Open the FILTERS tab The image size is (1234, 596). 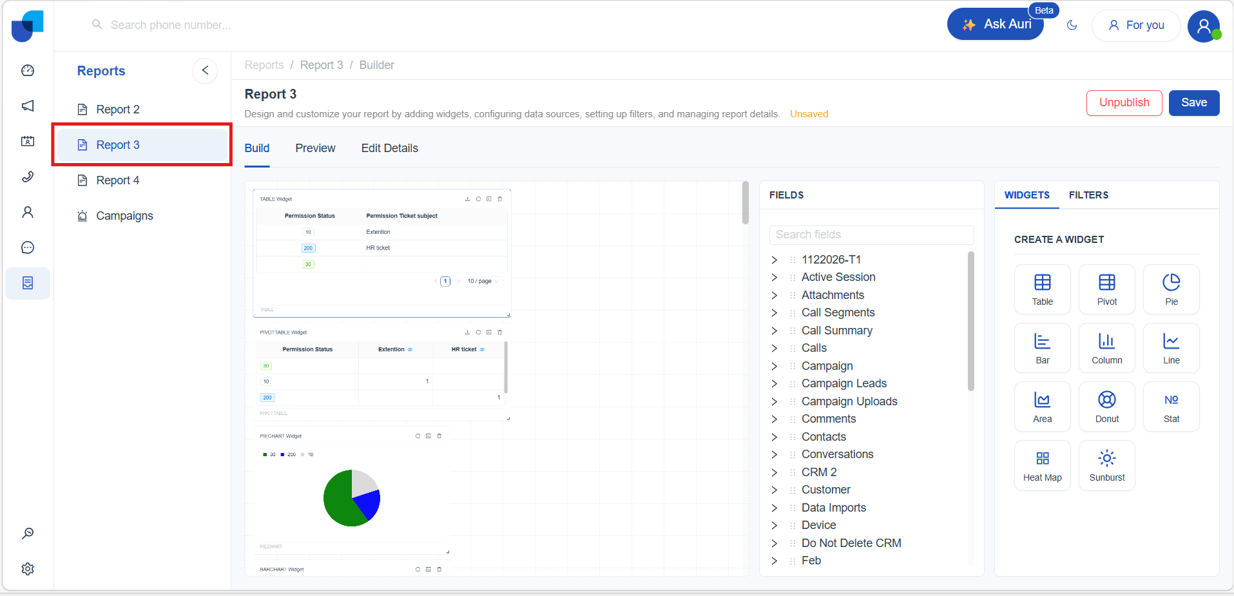[x=1088, y=195]
